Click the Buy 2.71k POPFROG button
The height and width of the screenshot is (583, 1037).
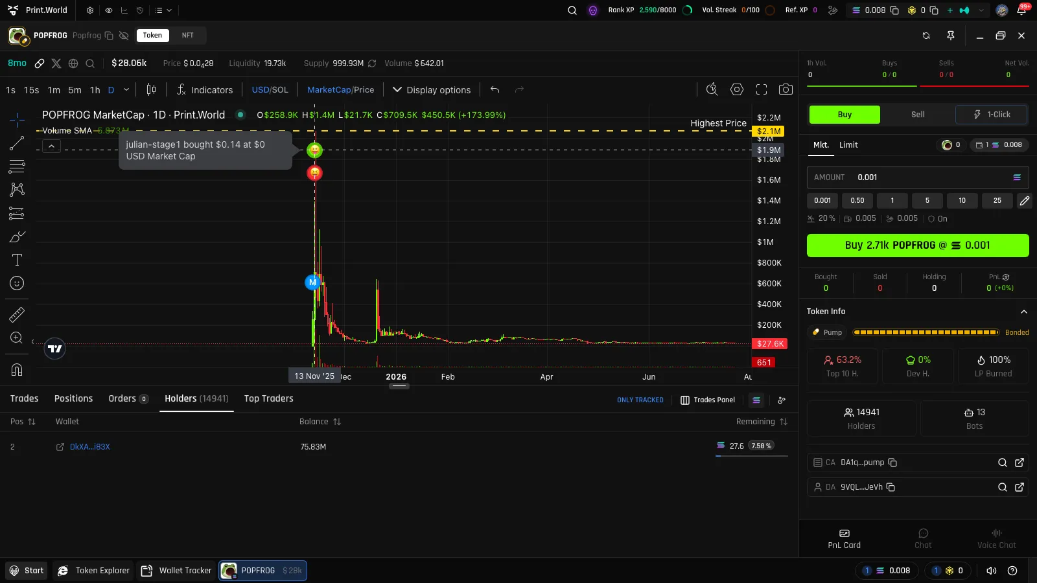click(918, 246)
